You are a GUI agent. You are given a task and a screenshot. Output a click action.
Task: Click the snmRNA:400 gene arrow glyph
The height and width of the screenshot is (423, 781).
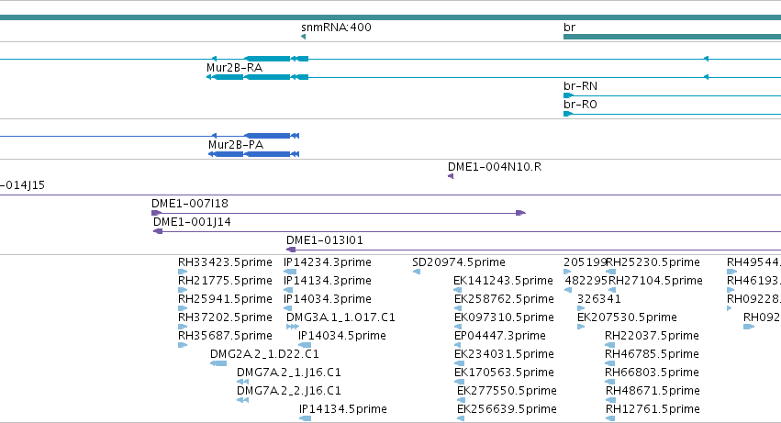[x=304, y=37]
